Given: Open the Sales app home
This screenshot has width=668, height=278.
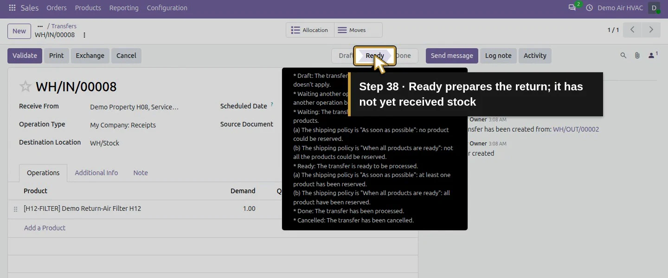Looking at the screenshot, I should click(x=30, y=8).
